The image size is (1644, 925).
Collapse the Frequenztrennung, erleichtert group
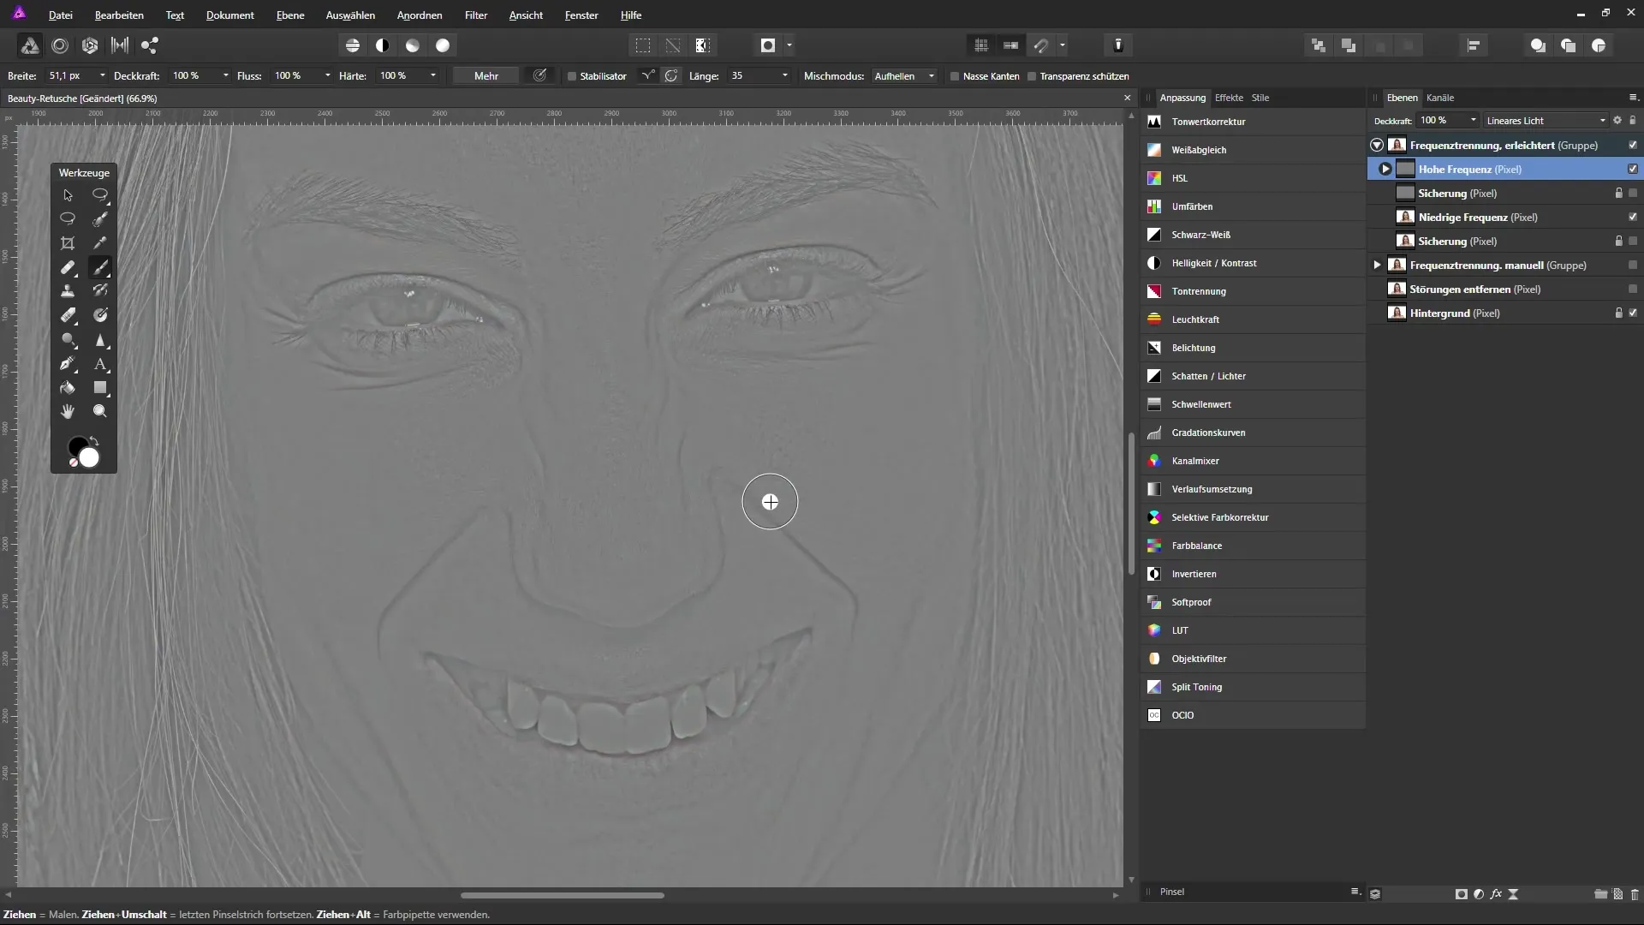[x=1377, y=145]
